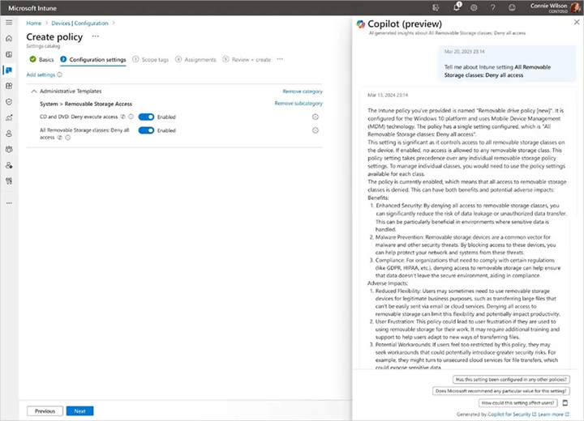This screenshot has width=584, height=421.
Task: Open the notifications bell
Action: tap(456, 7)
